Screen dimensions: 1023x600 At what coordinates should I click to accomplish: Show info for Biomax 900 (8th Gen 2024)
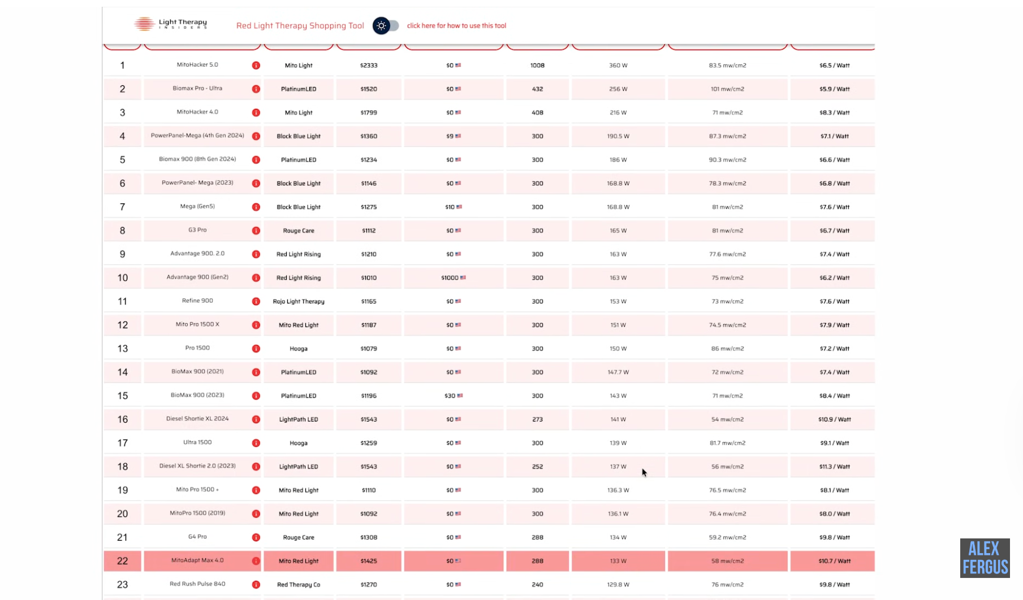(x=256, y=160)
